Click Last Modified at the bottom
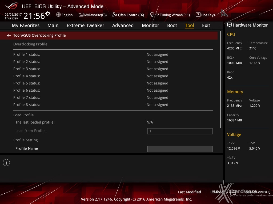This screenshot has height=204, width=273. [190, 192]
